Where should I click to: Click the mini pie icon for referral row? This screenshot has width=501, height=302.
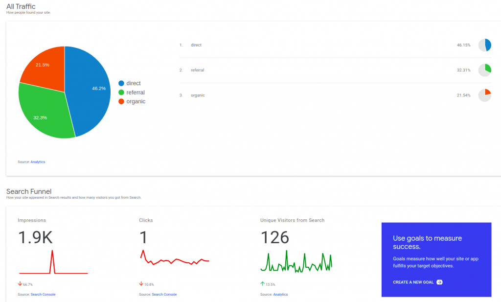point(484,70)
